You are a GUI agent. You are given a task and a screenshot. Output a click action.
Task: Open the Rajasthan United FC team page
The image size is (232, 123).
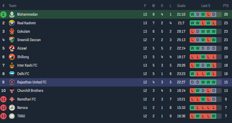32,82
